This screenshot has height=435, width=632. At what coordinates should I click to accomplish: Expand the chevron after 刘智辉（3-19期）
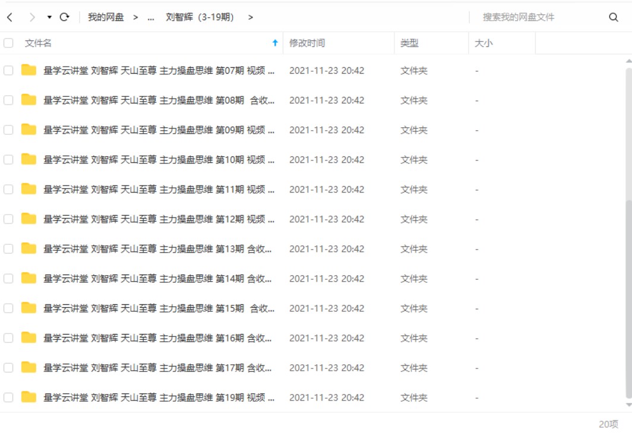[x=250, y=17]
